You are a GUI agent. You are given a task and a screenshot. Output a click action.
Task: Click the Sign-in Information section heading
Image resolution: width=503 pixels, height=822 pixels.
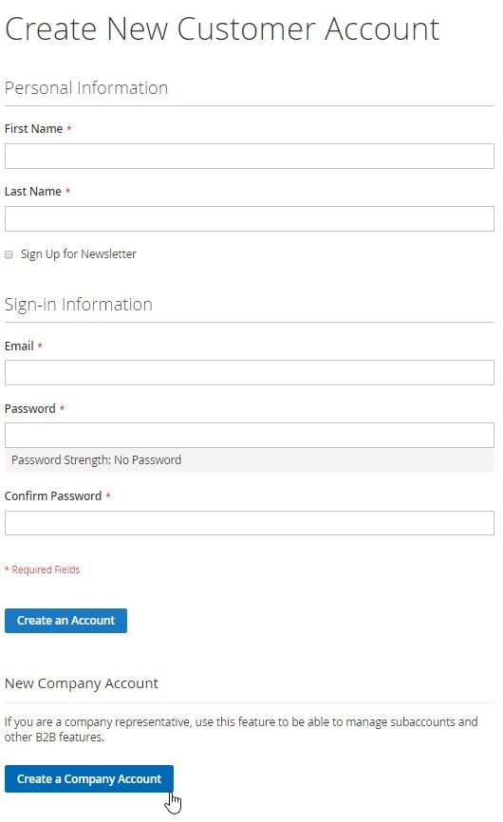pos(79,305)
